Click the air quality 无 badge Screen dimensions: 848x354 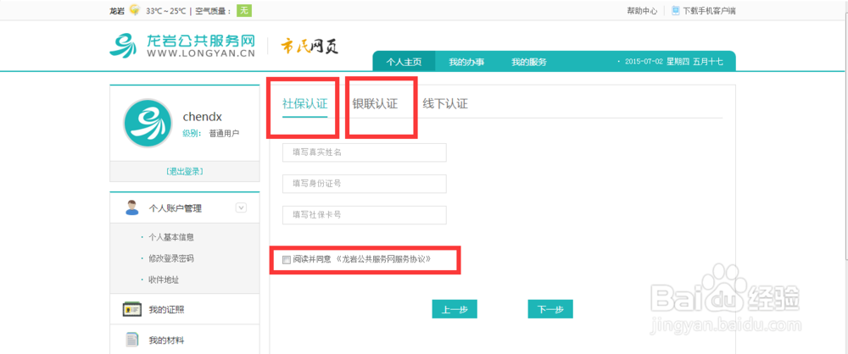coord(244,10)
